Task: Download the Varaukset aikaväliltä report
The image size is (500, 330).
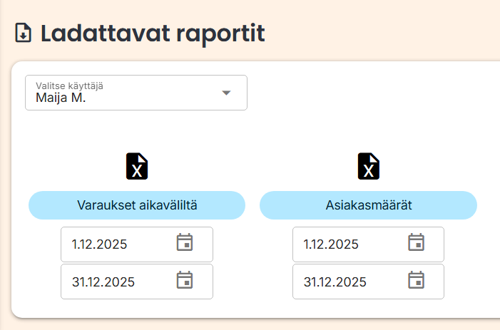Action: point(137,205)
